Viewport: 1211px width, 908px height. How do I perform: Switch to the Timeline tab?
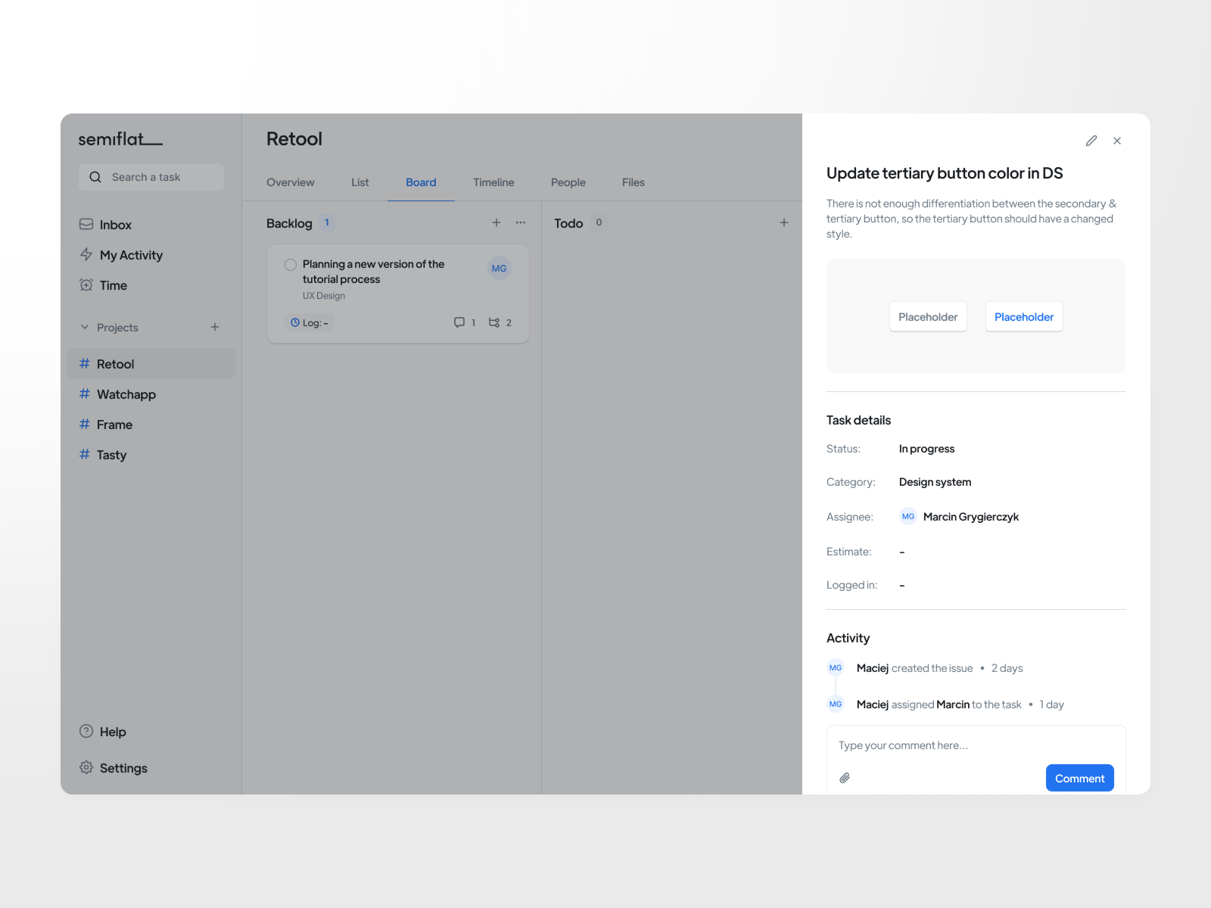pyautogui.click(x=493, y=182)
